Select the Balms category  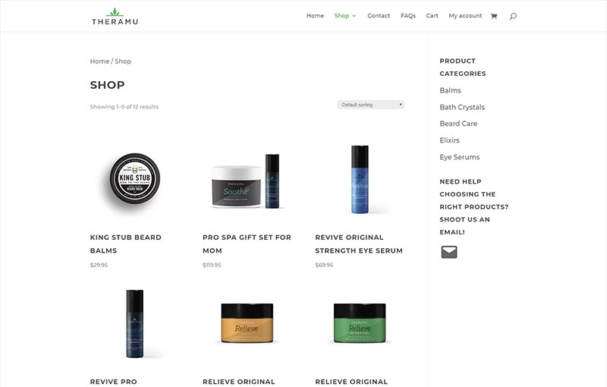pos(450,90)
